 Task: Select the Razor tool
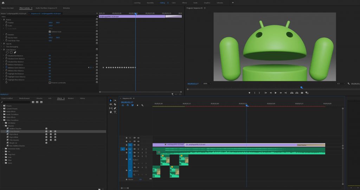(x=115, y=104)
